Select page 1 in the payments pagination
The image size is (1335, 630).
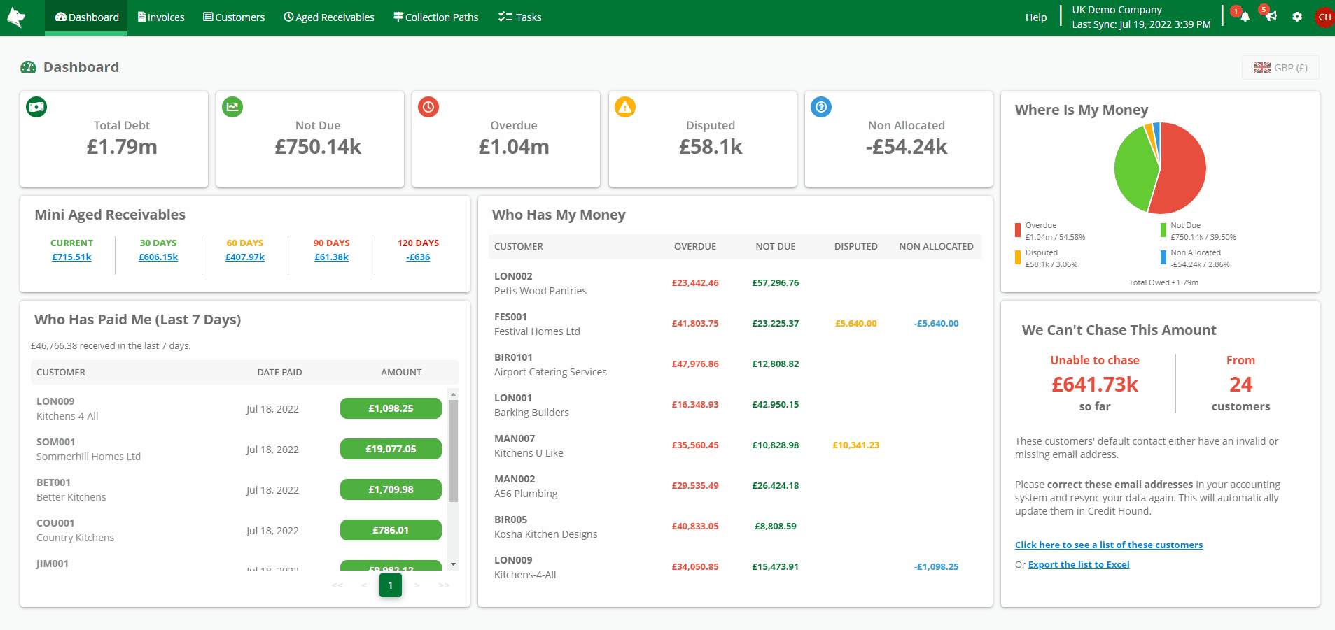pyautogui.click(x=391, y=585)
